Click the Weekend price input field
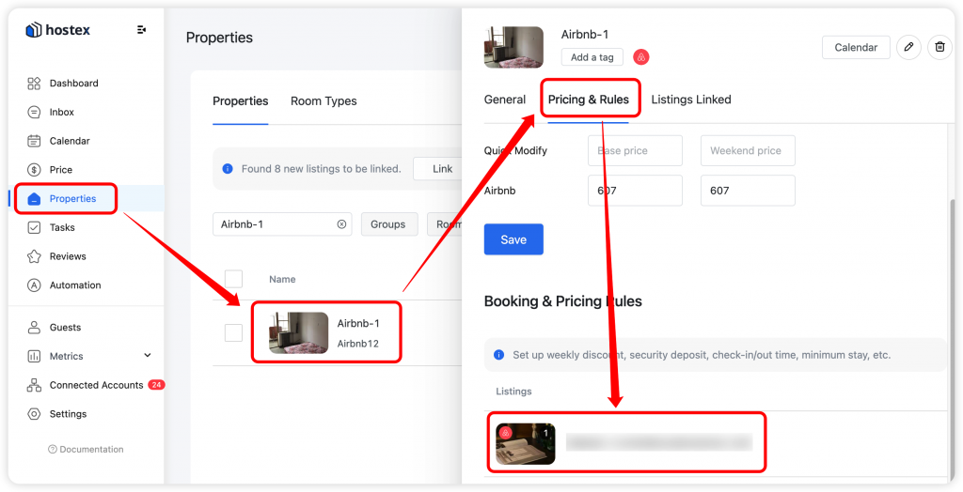Viewport: 963px width, 492px height. pos(748,151)
